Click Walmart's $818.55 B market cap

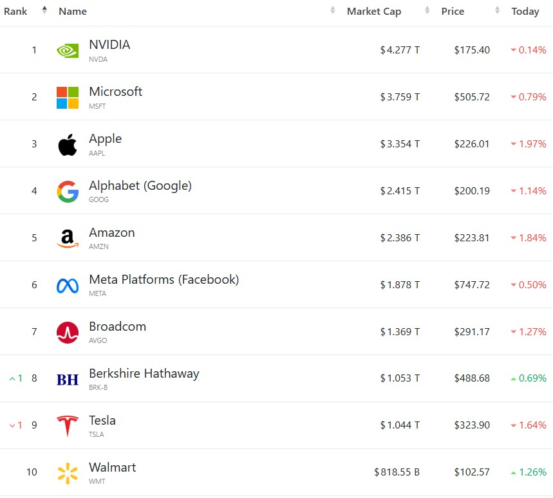point(397,472)
